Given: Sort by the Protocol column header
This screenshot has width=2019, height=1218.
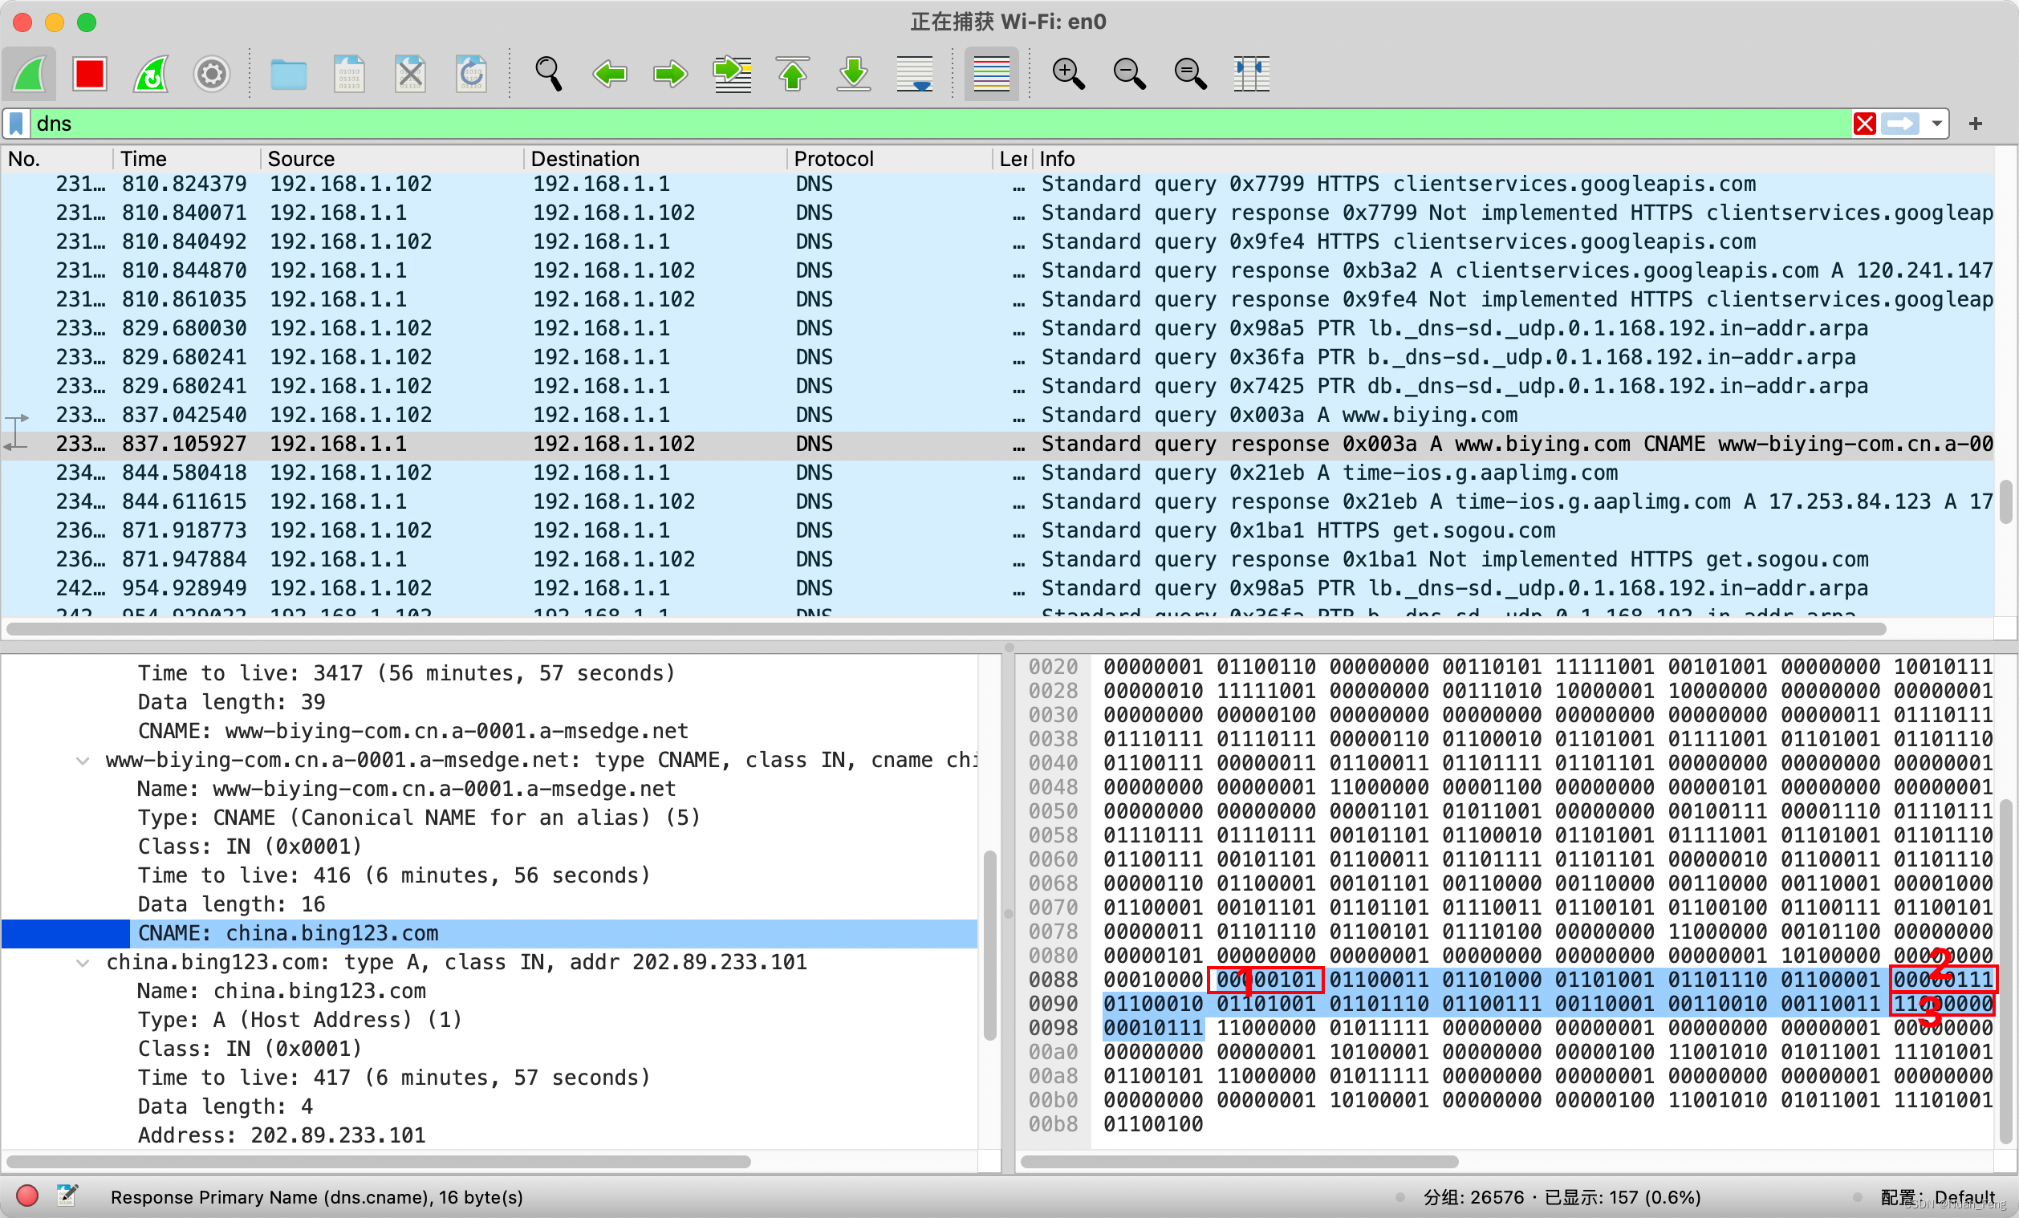Looking at the screenshot, I should click(833, 159).
